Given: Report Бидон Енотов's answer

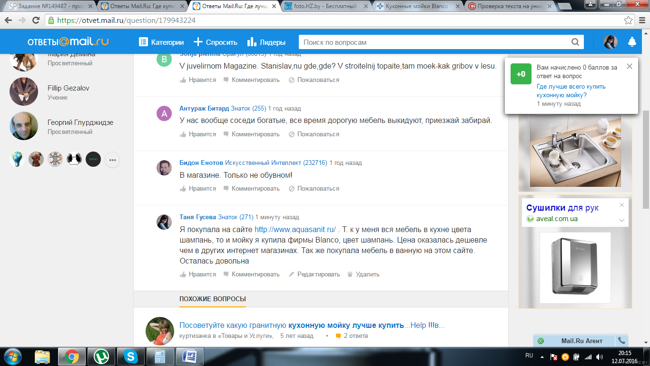Looking at the screenshot, I should 314,188.
